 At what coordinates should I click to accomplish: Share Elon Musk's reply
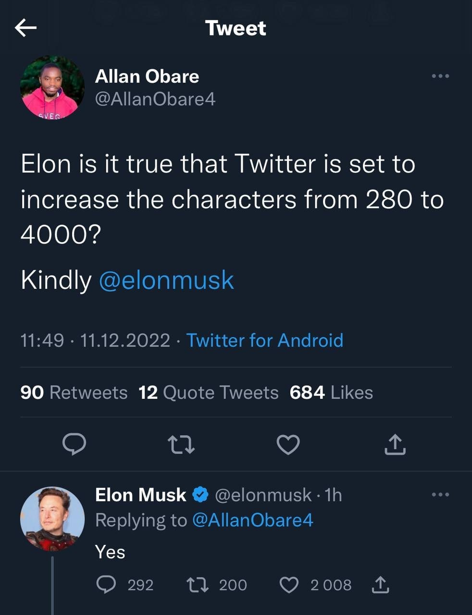[379, 585]
